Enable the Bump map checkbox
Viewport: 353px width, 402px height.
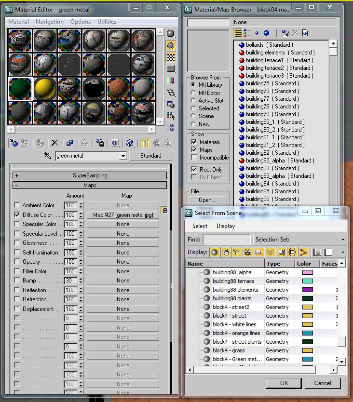(x=17, y=280)
